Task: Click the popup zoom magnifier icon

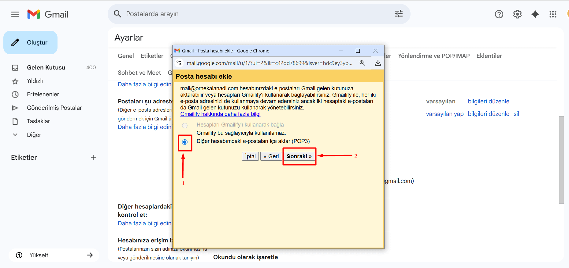Action: [362, 63]
